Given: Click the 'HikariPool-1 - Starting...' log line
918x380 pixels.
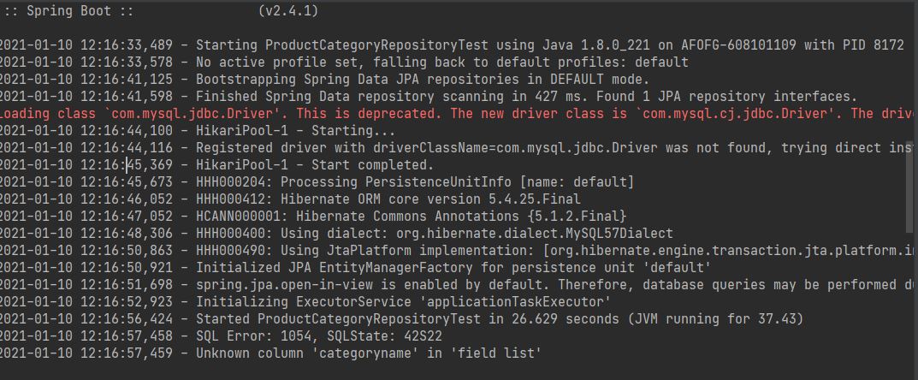Looking at the screenshot, I should (296, 131).
